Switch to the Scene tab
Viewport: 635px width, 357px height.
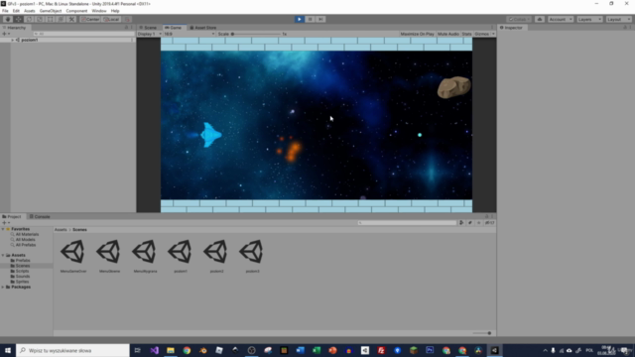pyautogui.click(x=148, y=28)
